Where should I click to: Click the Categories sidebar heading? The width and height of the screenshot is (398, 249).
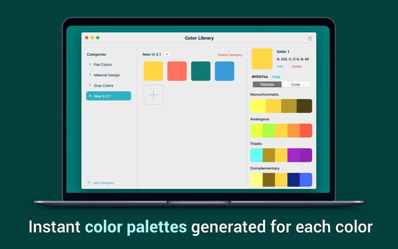[x=96, y=55]
